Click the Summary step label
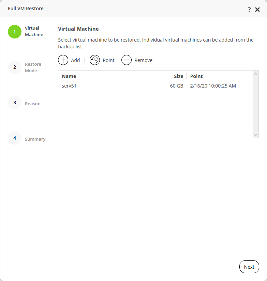 click(35, 139)
